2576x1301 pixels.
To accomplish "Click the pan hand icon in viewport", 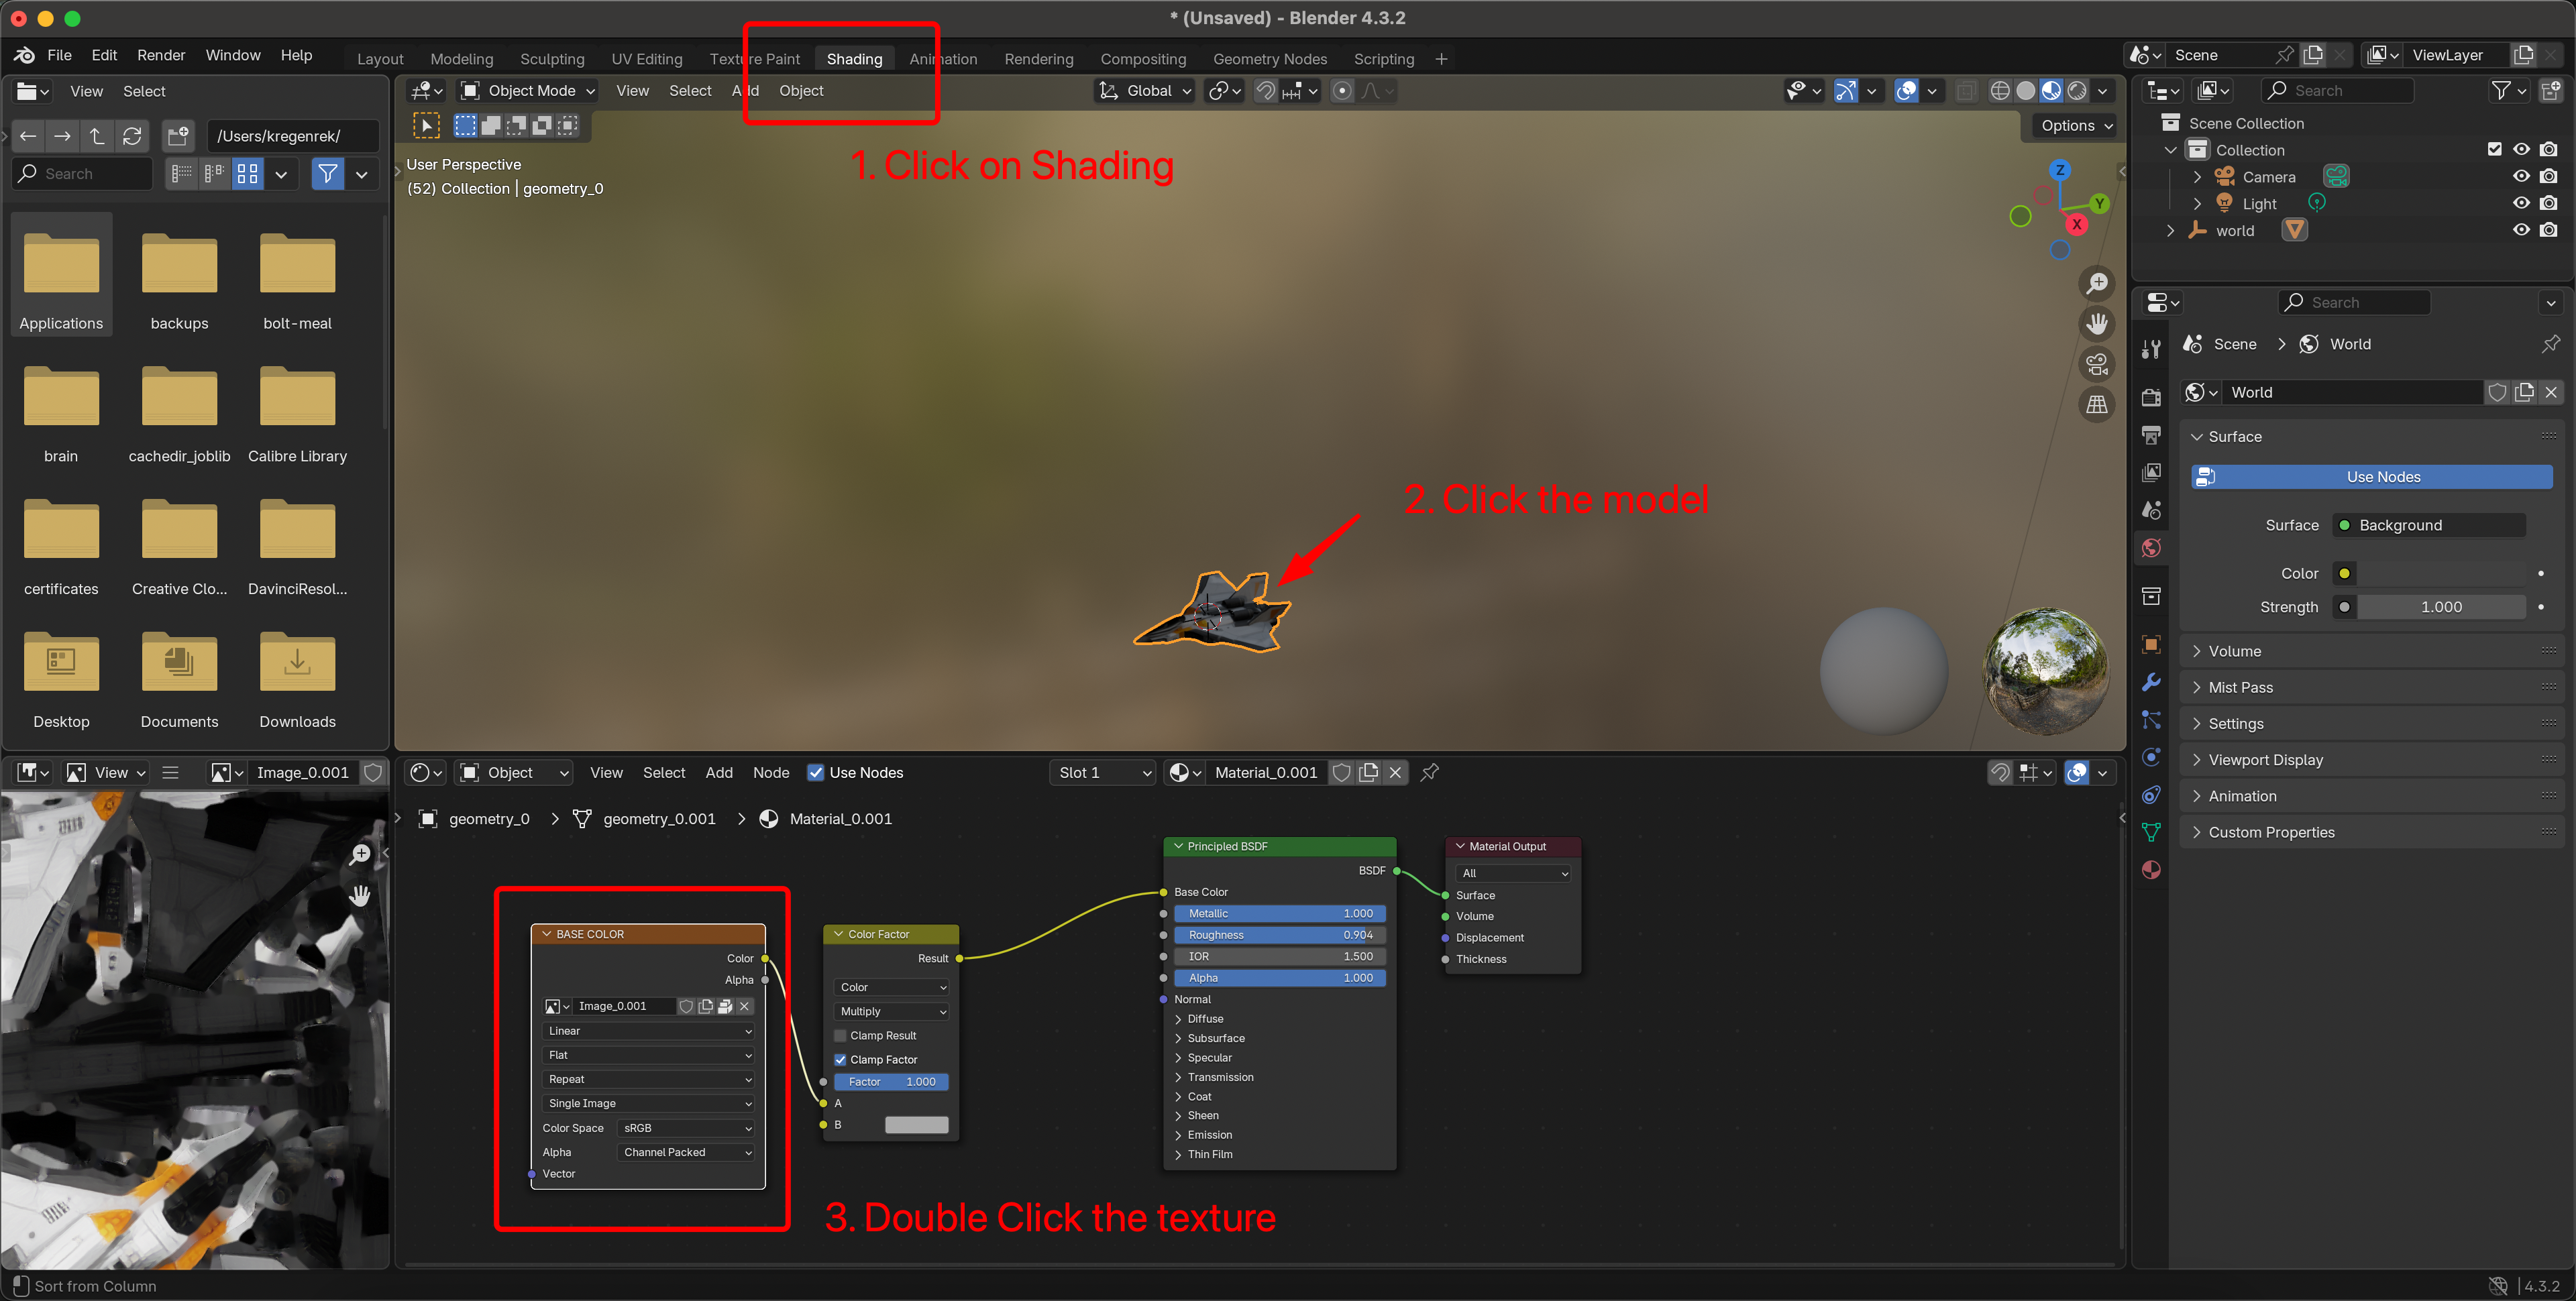I will 2097,324.
